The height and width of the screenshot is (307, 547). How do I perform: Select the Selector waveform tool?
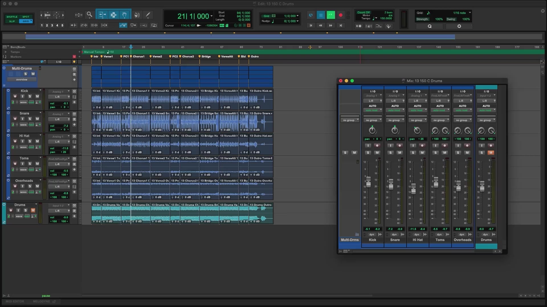coord(113,15)
